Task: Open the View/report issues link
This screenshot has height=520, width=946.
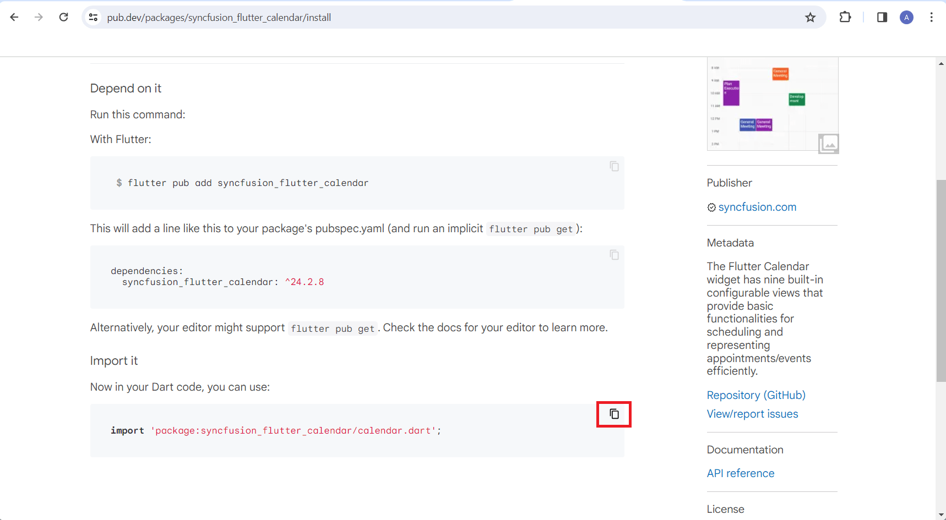Action: (752, 414)
